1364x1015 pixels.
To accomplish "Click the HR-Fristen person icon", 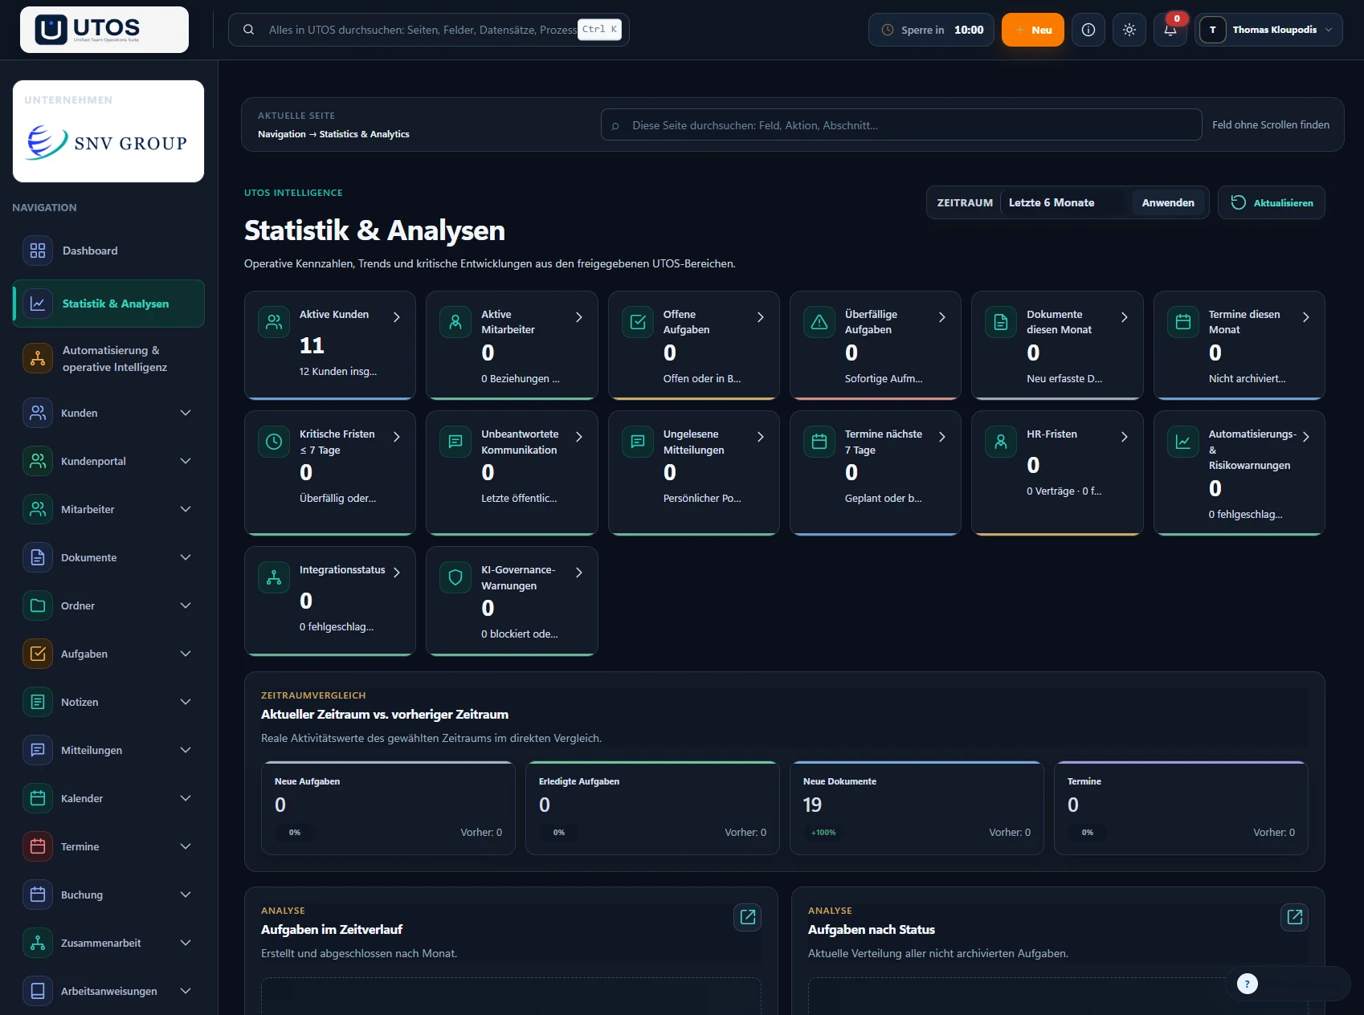I will 1001,442.
